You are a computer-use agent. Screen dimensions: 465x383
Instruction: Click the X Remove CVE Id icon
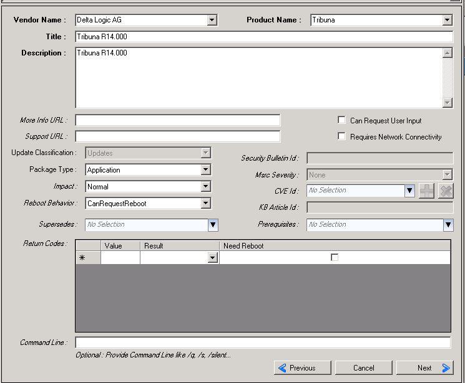coord(446,191)
